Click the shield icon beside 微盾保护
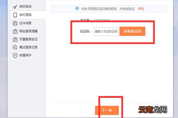The width and height of the screenshot is (178, 118). tap(15, 55)
